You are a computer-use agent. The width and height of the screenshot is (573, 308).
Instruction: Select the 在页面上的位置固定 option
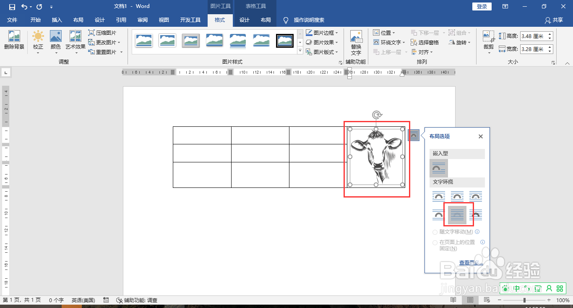[x=435, y=242]
